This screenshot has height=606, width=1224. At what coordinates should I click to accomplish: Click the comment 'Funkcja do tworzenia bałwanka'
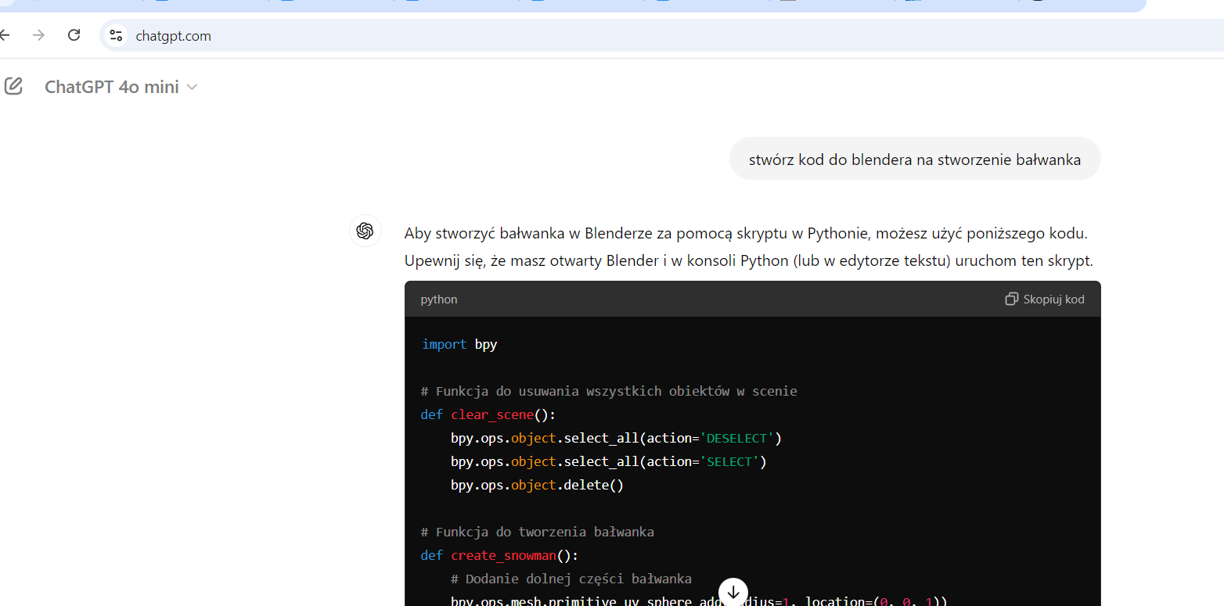(x=537, y=532)
